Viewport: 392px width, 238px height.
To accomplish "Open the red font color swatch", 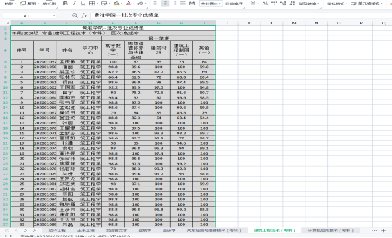I will (128, 3).
